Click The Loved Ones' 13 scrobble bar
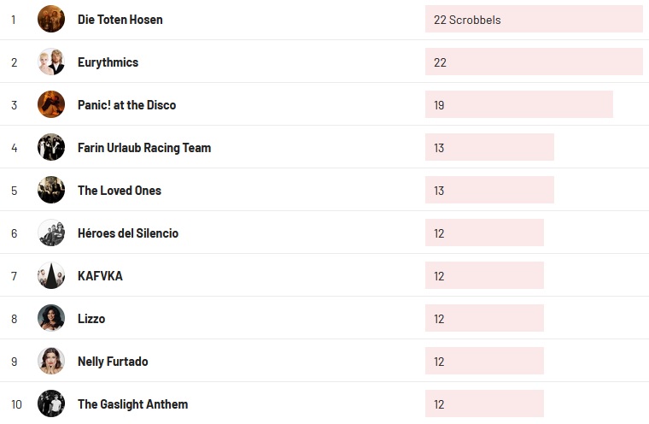This screenshot has width=649, height=424. [489, 190]
